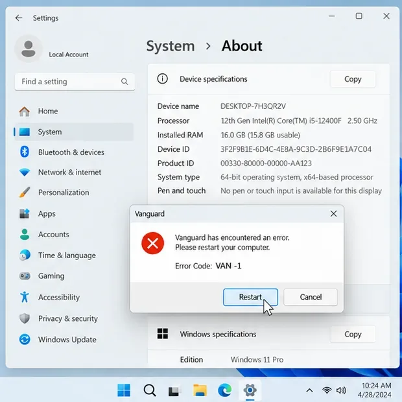The height and width of the screenshot is (402, 402).
Task: Expand the hidden tray icons chevron
Action: (309, 390)
